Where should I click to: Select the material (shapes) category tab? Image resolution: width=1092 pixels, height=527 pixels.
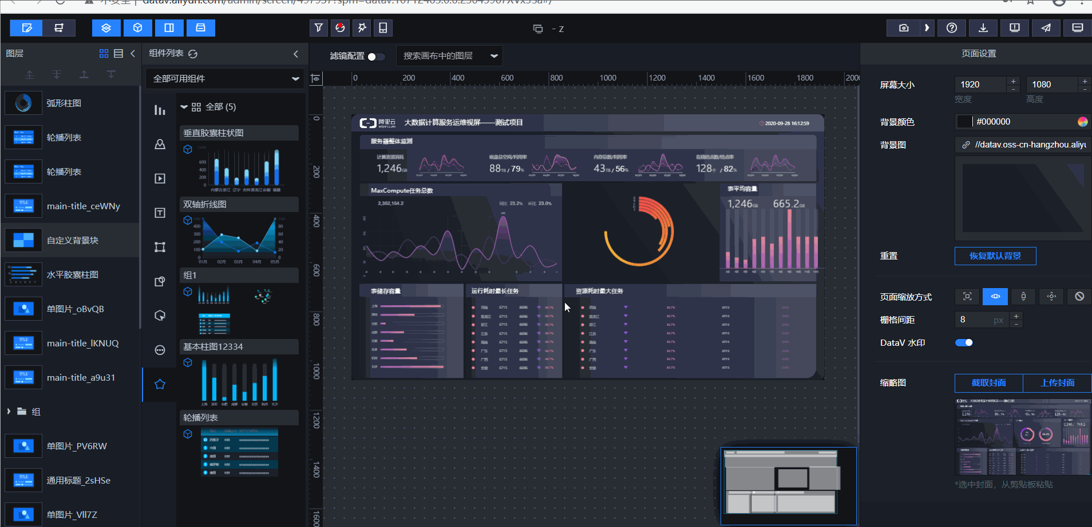pos(160,282)
